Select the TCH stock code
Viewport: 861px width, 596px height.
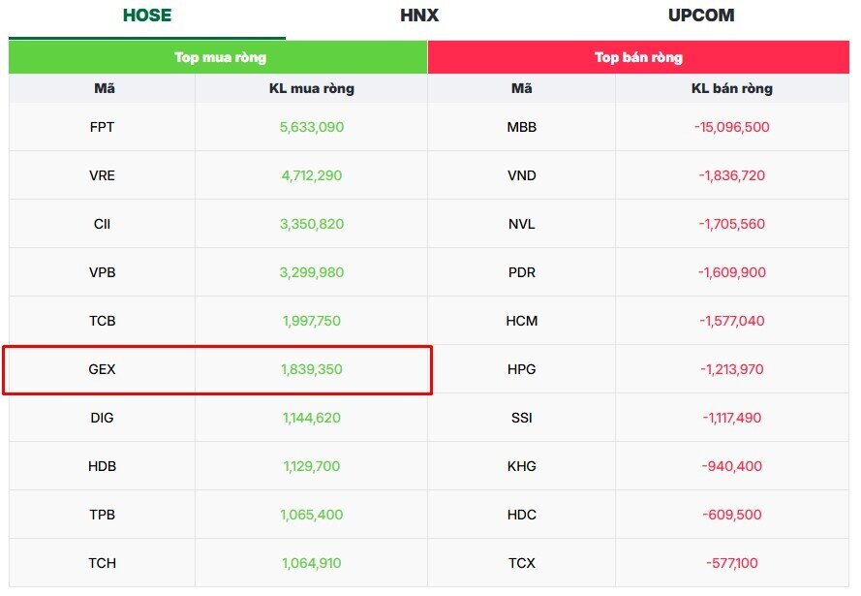(102, 562)
